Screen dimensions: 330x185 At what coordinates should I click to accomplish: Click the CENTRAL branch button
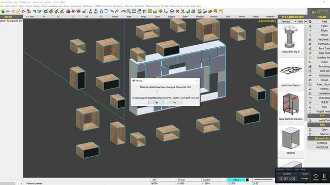click(x=322, y=143)
